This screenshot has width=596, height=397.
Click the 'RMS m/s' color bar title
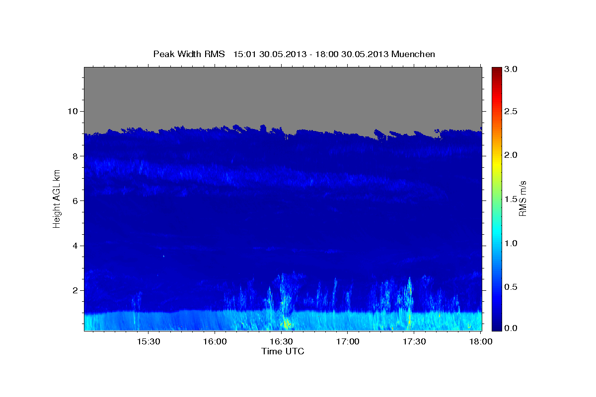tap(522, 198)
